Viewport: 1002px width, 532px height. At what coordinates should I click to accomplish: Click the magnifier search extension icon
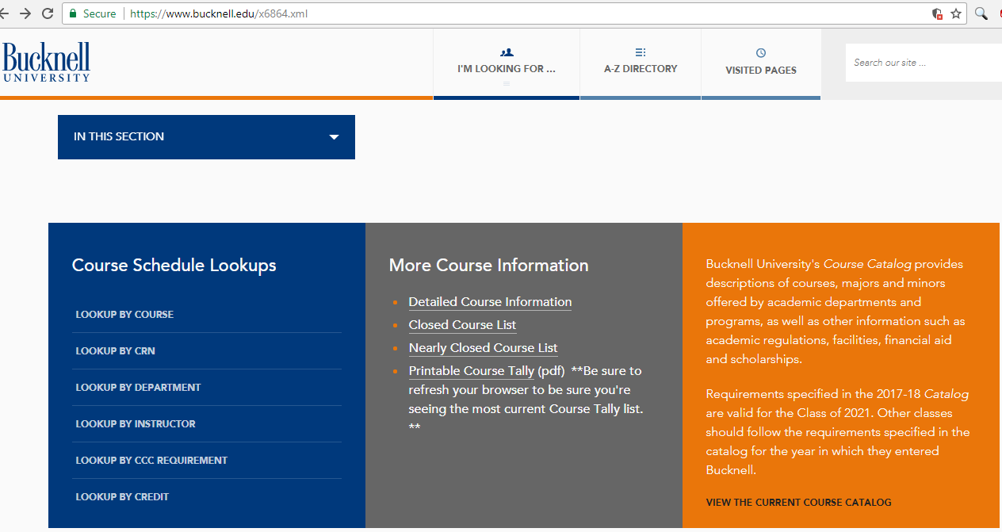point(981,13)
